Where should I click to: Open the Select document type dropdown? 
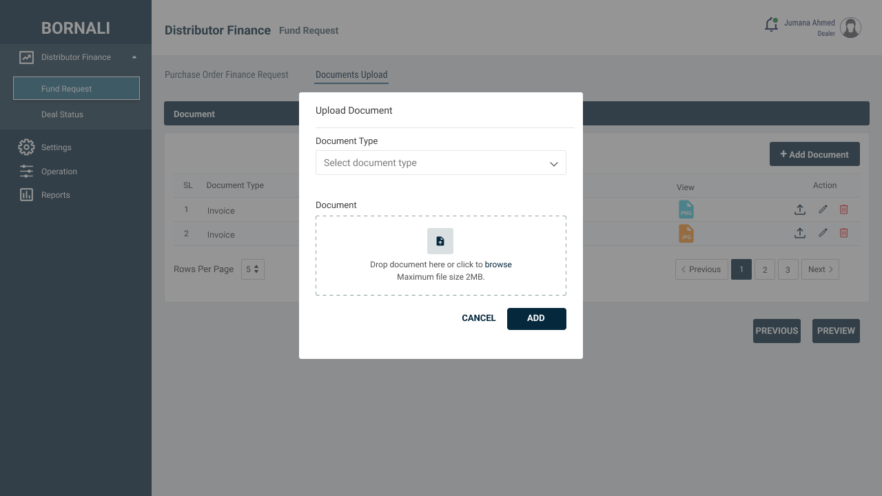(441, 163)
